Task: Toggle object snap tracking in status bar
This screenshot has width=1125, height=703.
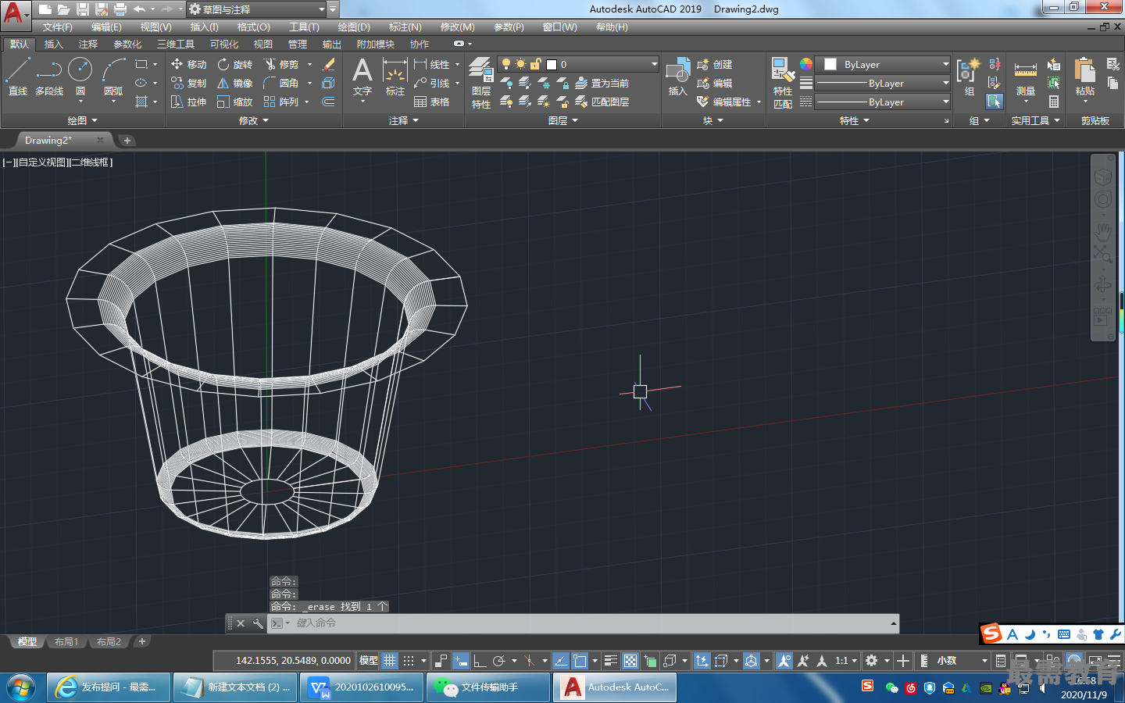Action: point(560,661)
